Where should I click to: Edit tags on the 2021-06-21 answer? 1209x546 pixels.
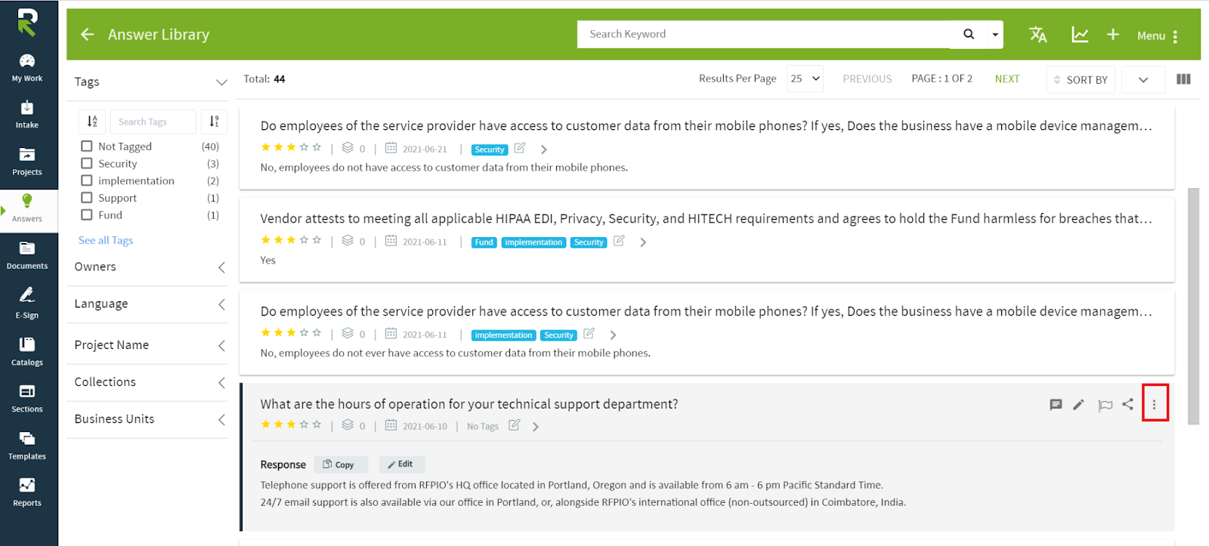coord(520,148)
